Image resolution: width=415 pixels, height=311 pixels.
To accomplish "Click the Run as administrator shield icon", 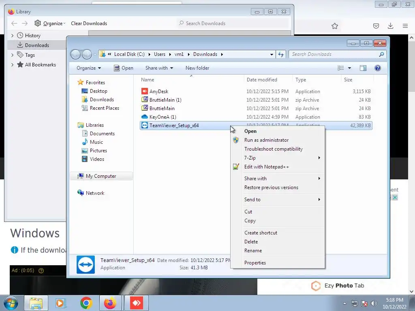I will click(x=236, y=140).
